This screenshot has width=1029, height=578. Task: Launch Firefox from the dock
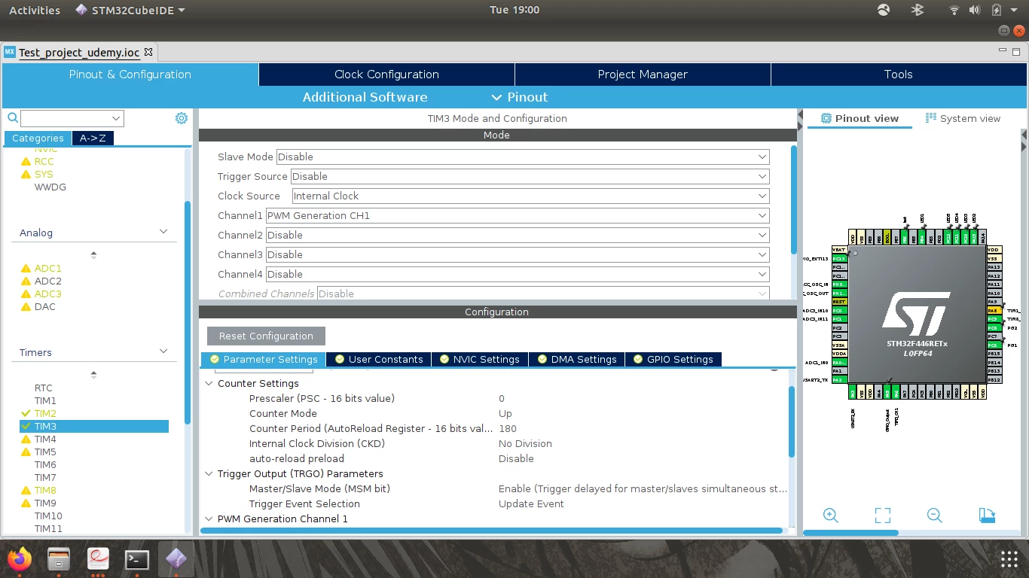tap(20, 559)
